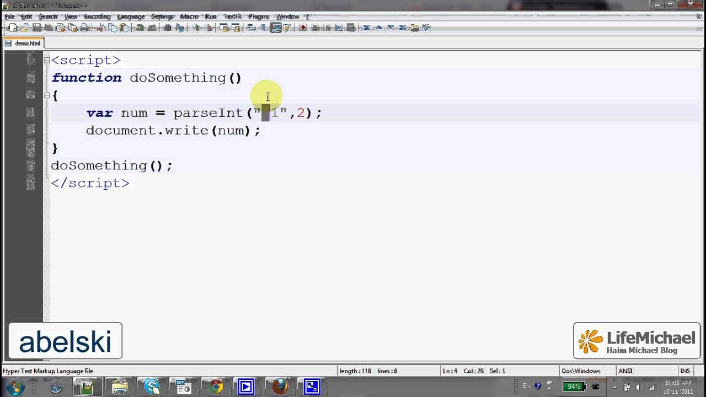
Task: Click the 'length : 118' status entry
Action: 355,371
